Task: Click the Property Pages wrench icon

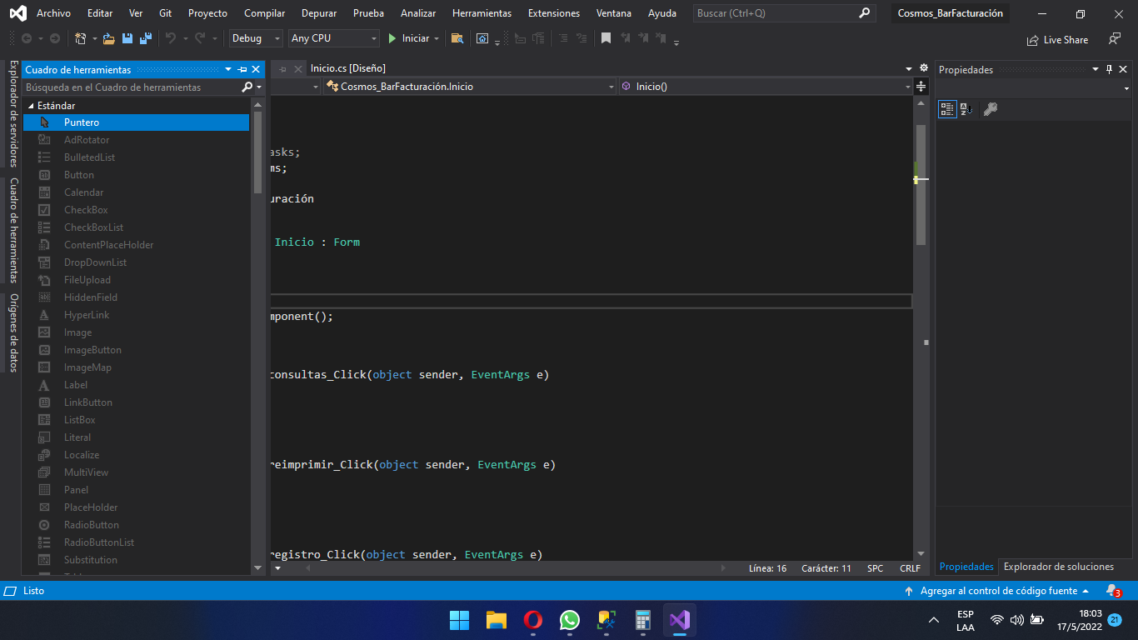Action: click(x=991, y=109)
